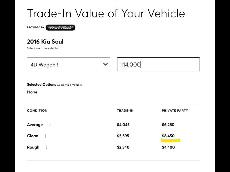
Task: Click the Rough private party value $4,400
Action: 168,147
